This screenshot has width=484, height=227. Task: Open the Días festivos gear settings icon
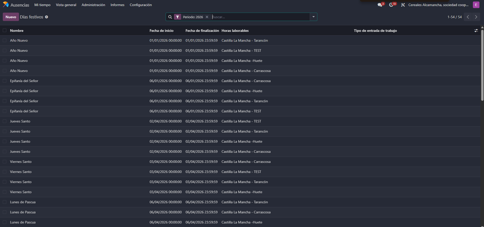(47, 17)
